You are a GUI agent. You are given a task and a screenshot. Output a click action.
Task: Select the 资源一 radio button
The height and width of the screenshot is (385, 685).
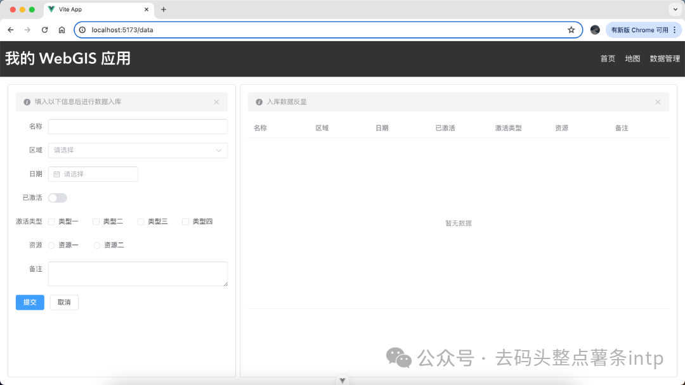tap(53, 245)
